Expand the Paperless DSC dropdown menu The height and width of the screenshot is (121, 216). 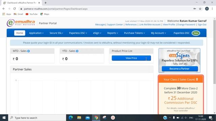click(78, 33)
